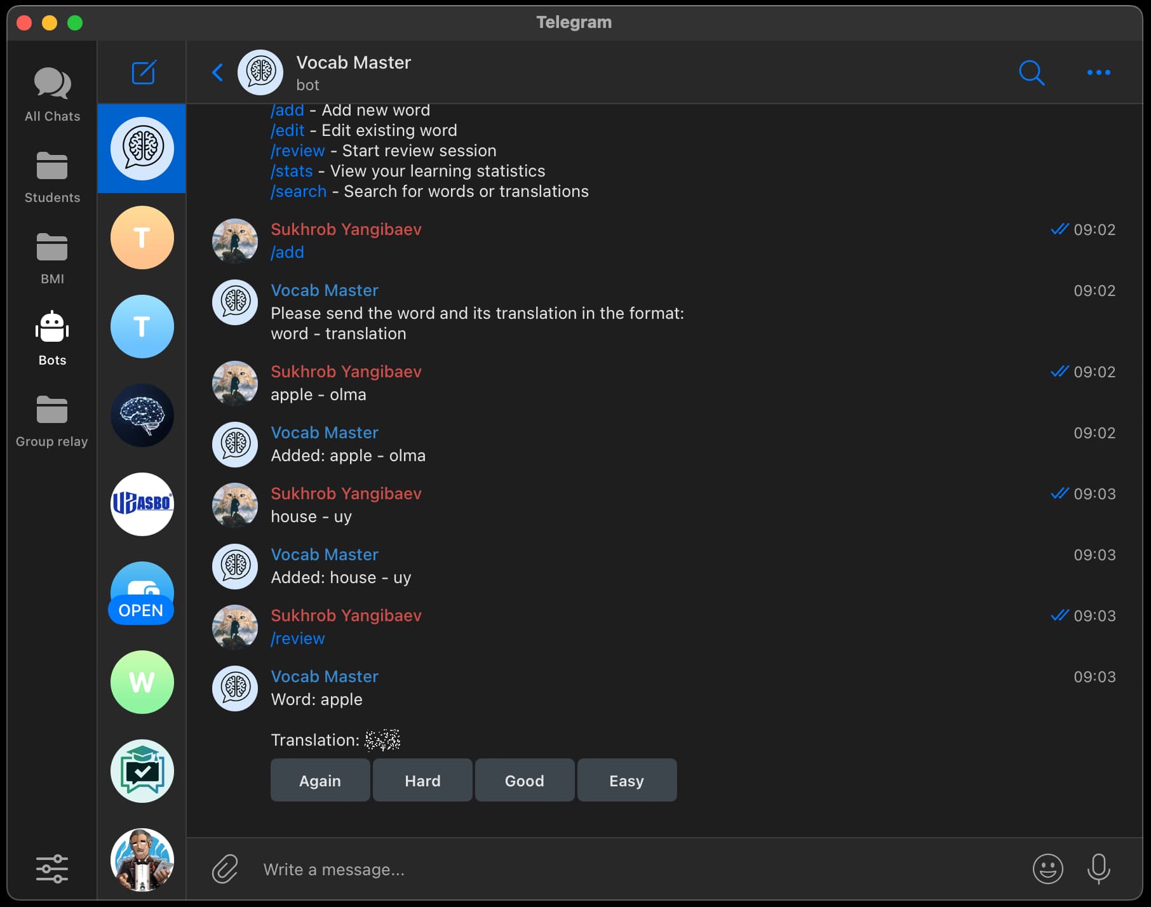1151x907 pixels.
Task: Click sender name above 'apple - olma'
Action: pos(346,372)
